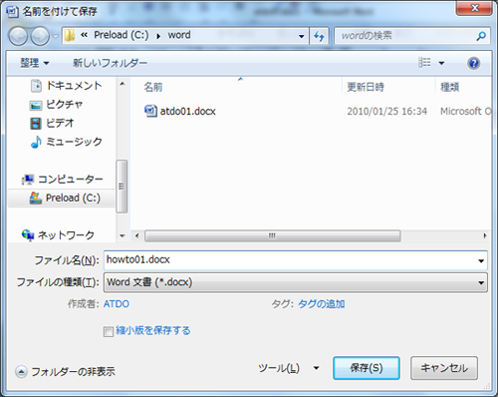
Task: Click the Word icon of atdo01.docx
Action: pos(150,111)
